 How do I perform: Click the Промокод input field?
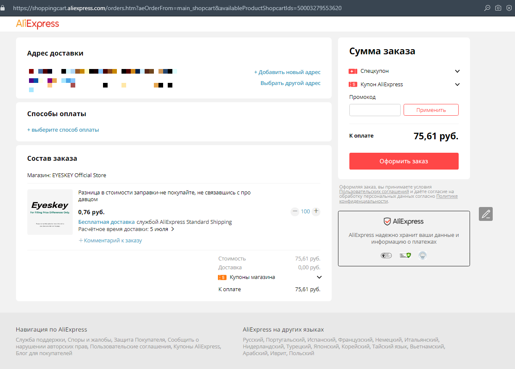click(x=375, y=110)
